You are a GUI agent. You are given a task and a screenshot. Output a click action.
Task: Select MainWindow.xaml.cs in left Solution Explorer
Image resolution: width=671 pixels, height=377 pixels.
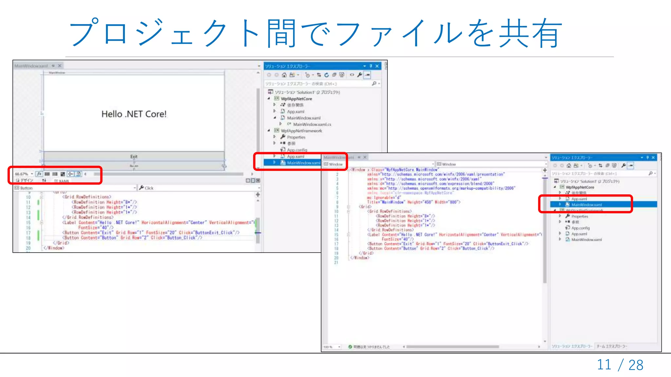pos(312,124)
